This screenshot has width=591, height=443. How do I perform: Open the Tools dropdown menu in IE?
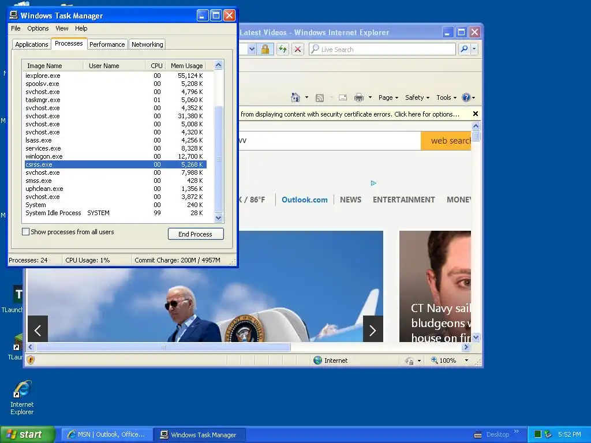tap(446, 97)
